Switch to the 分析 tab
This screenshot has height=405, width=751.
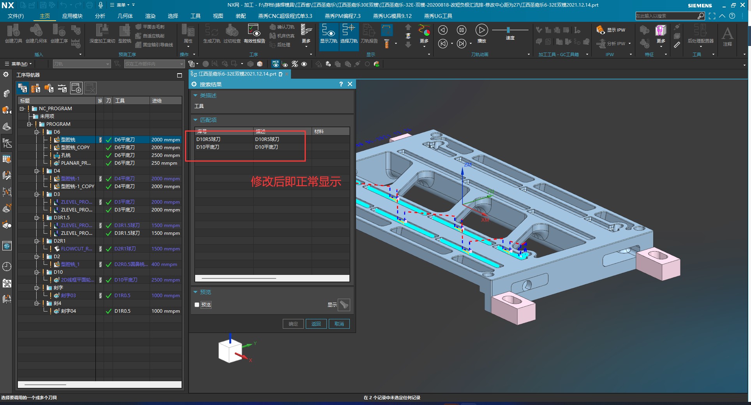click(100, 16)
